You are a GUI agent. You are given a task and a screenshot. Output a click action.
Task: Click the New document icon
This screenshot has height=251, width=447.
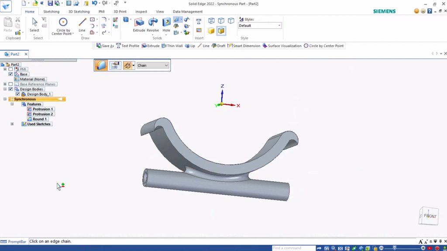24,3
